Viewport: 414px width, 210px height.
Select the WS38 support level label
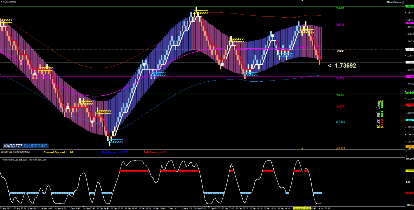340,78
